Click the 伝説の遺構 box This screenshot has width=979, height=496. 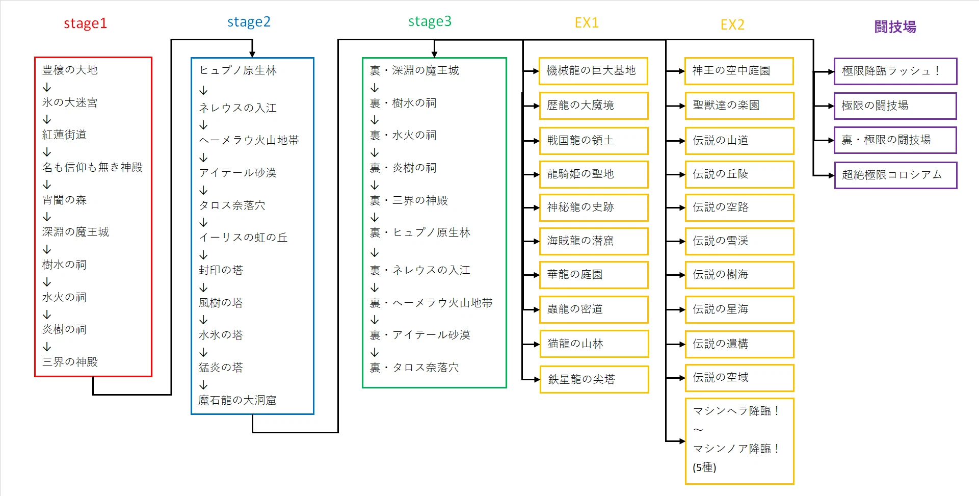tap(739, 344)
